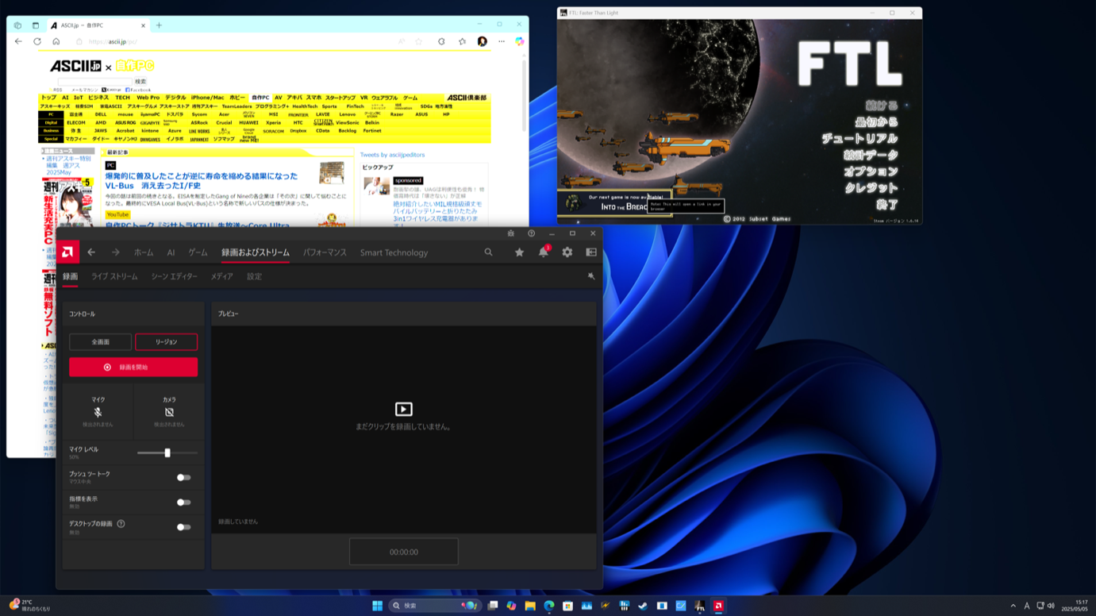Open the VL-Bus article headline link
This screenshot has width=1096, height=616.
pyautogui.click(x=202, y=180)
